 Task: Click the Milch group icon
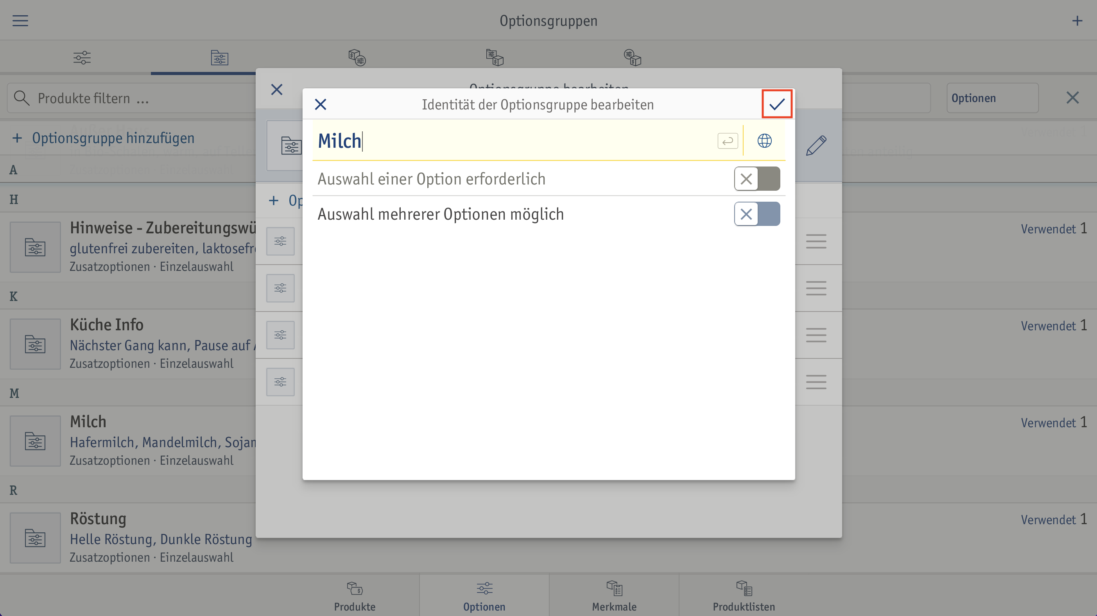click(x=35, y=441)
